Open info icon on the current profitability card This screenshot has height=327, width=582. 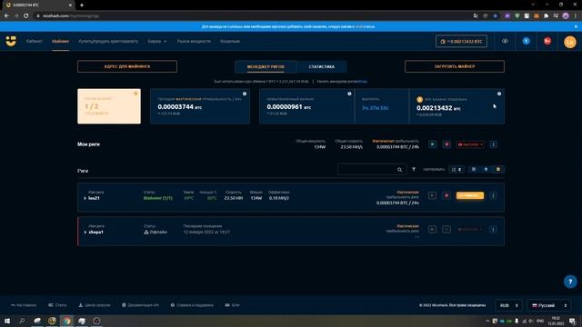[x=245, y=94]
